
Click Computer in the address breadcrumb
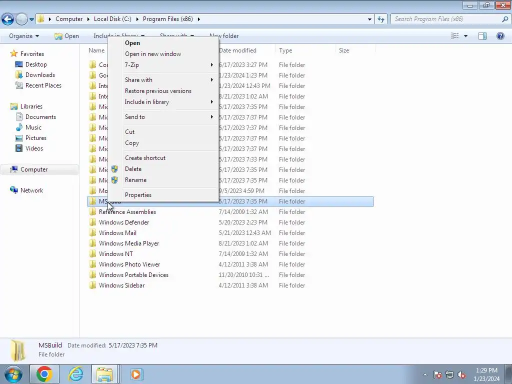click(69, 19)
